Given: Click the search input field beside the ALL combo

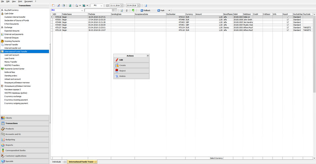Looking at the screenshot, I should point(98,10).
